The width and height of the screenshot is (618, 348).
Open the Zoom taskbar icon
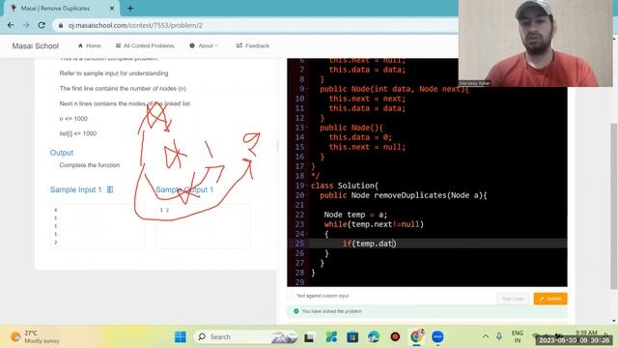click(x=437, y=337)
